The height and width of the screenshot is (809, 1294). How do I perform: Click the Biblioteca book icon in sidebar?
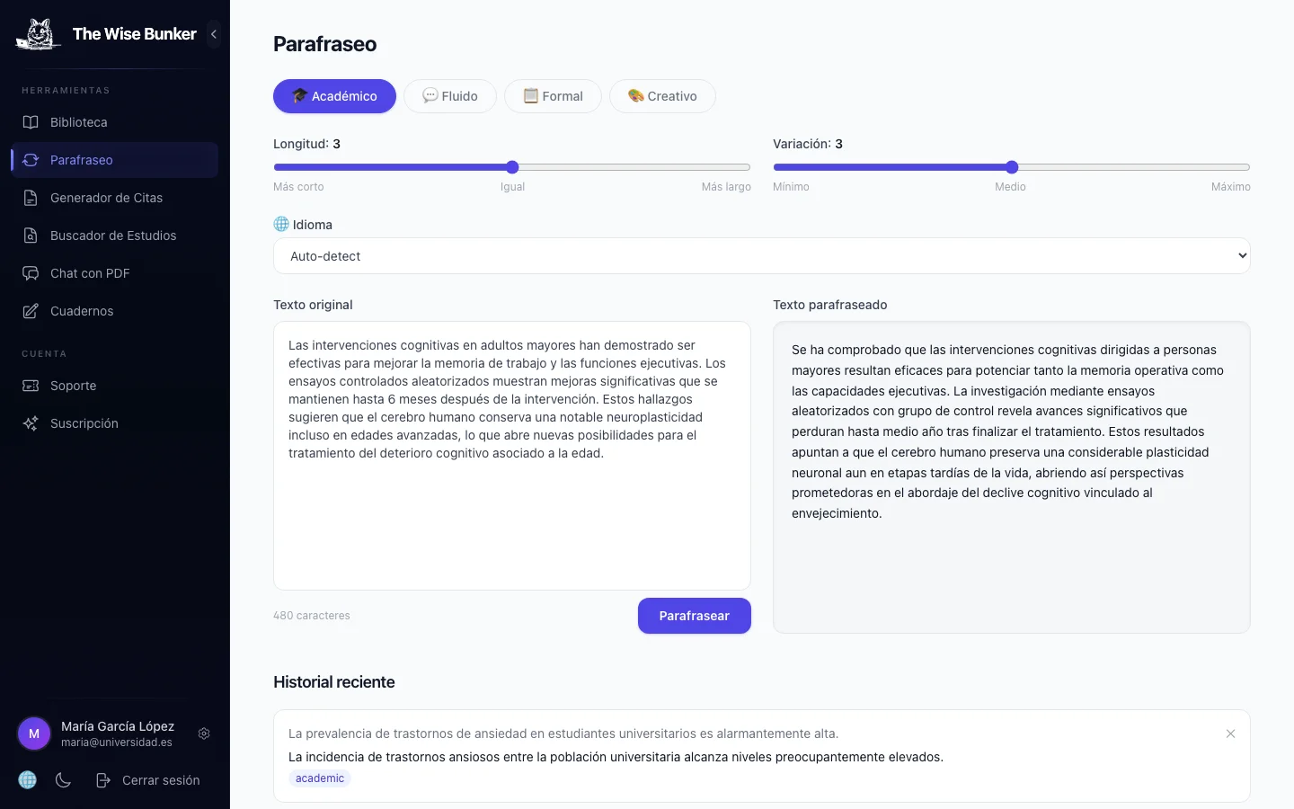tap(31, 122)
